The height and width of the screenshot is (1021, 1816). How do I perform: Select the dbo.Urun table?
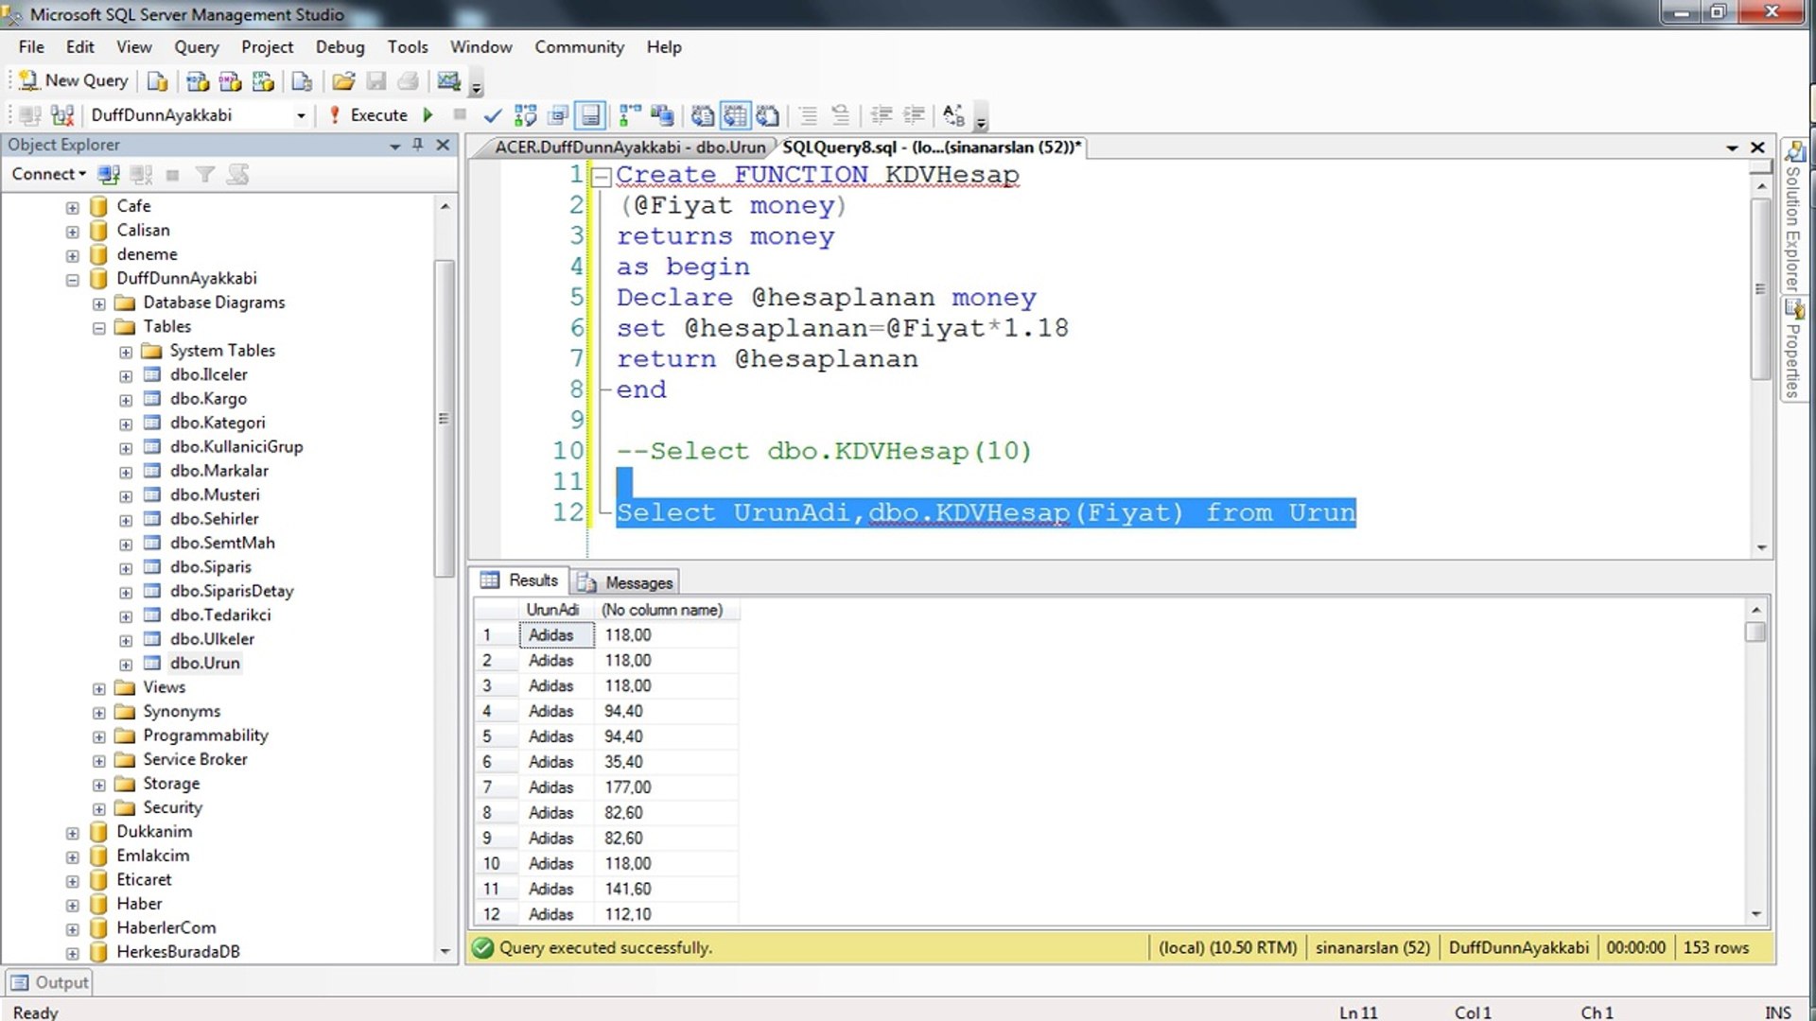click(205, 664)
